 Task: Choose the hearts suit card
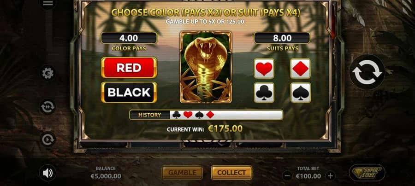(264, 69)
